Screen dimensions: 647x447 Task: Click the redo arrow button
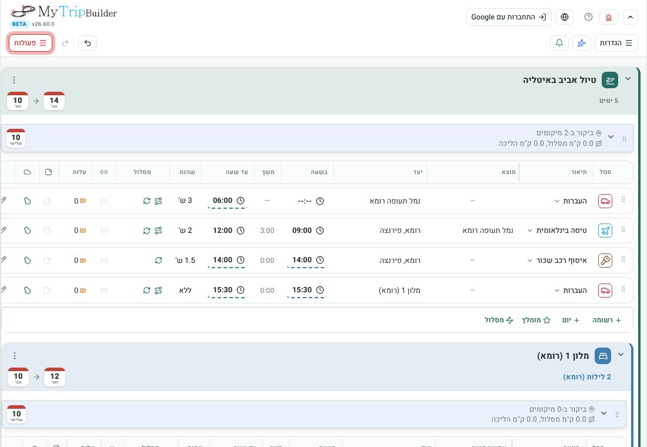tap(65, 43)
